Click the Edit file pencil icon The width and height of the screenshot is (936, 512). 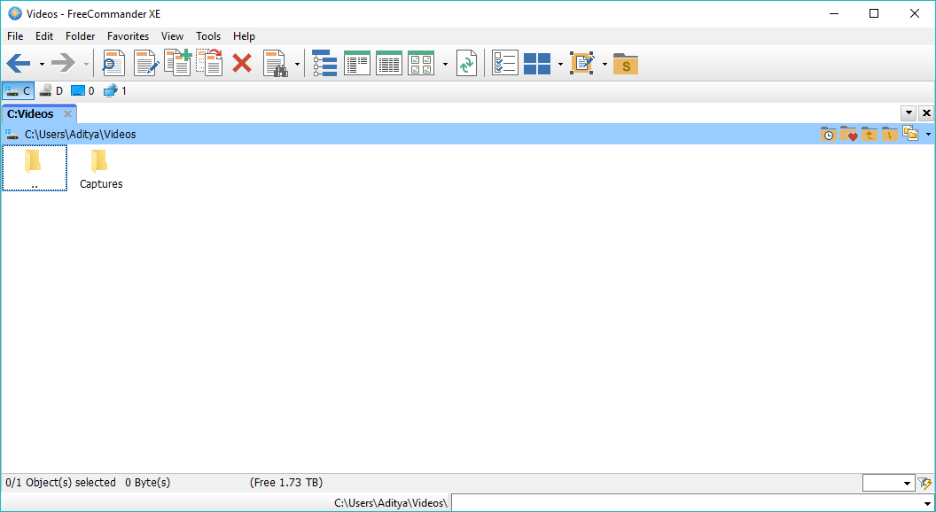tap(146, 64)
